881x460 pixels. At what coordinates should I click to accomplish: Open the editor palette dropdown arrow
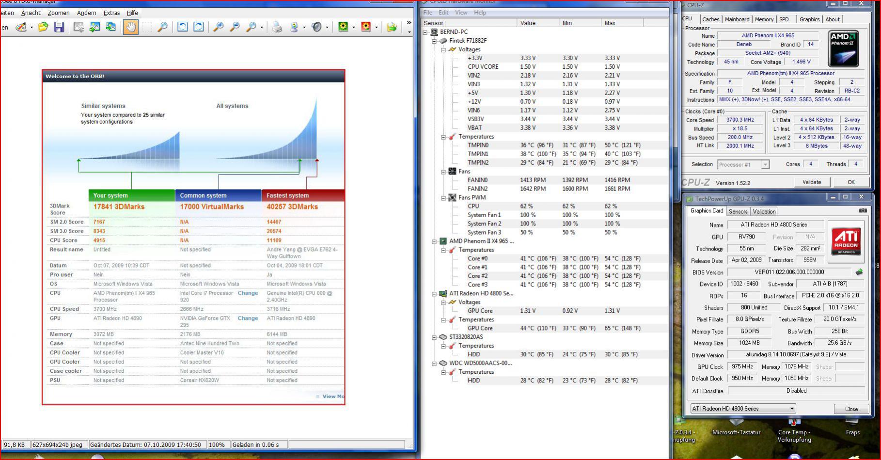coord(31,28)
